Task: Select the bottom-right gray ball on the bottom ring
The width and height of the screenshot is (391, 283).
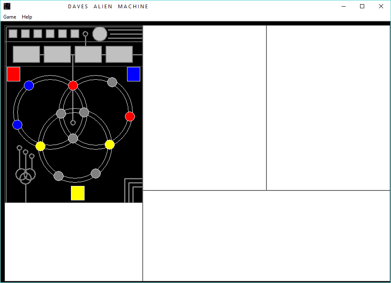Action: click(96, 174)
